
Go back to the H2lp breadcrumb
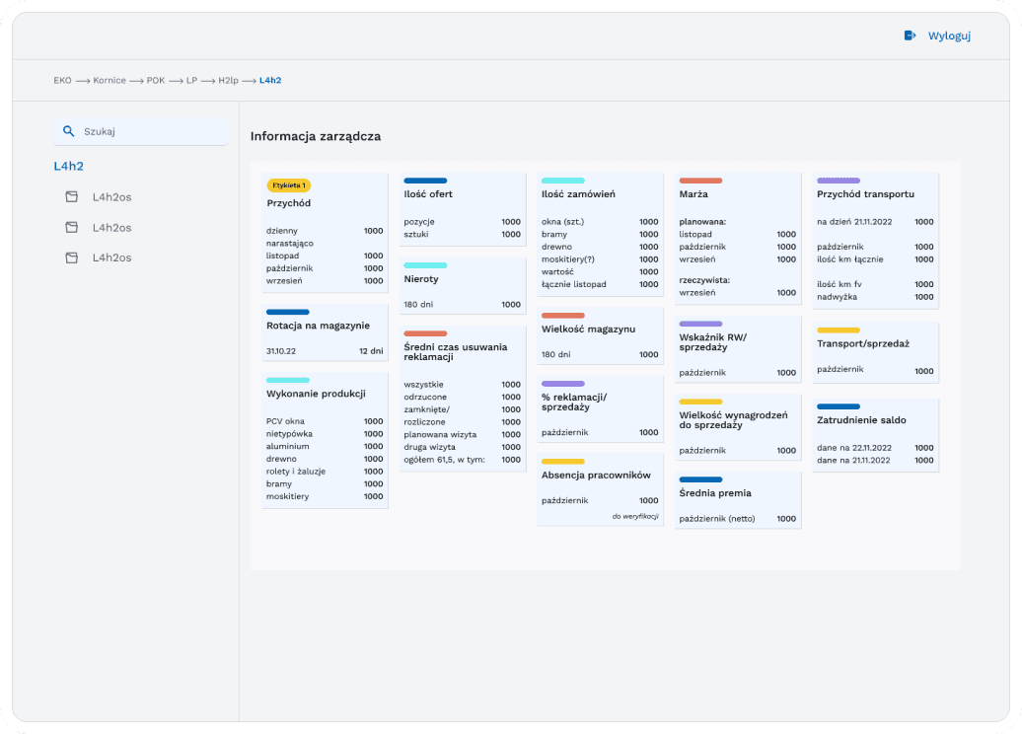228,80
